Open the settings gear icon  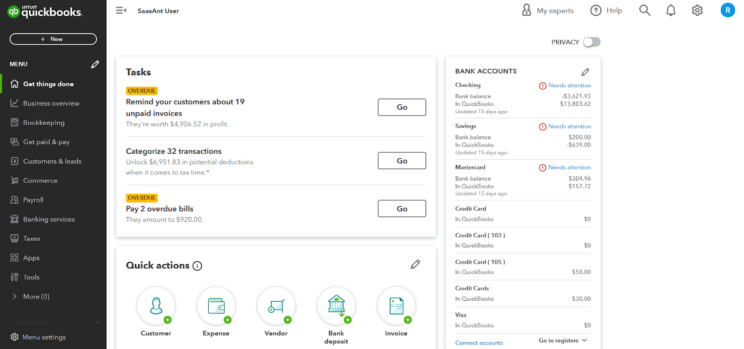[697, 10]
